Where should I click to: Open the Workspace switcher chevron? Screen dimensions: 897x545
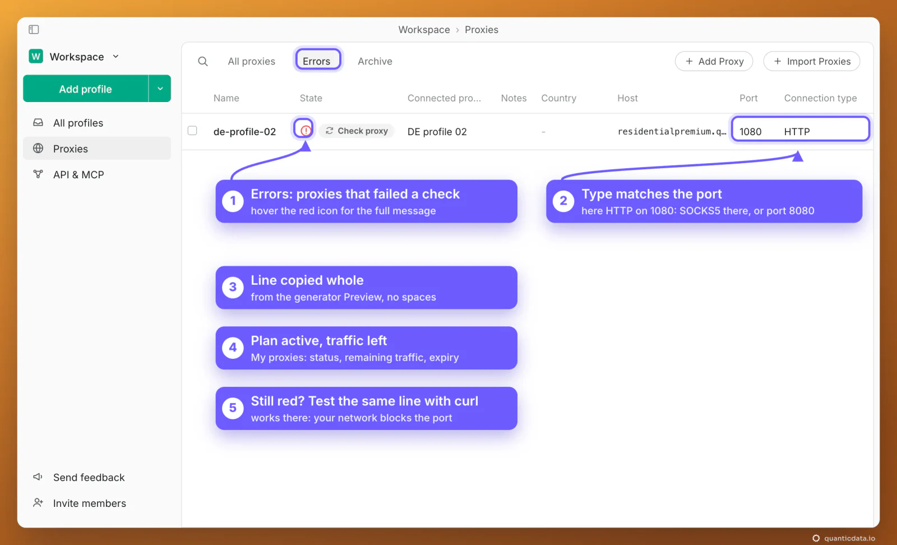tap(115, 57)
